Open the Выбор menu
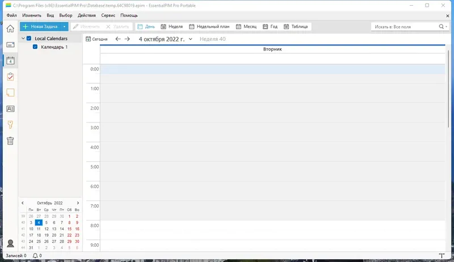 click(66, 15)
